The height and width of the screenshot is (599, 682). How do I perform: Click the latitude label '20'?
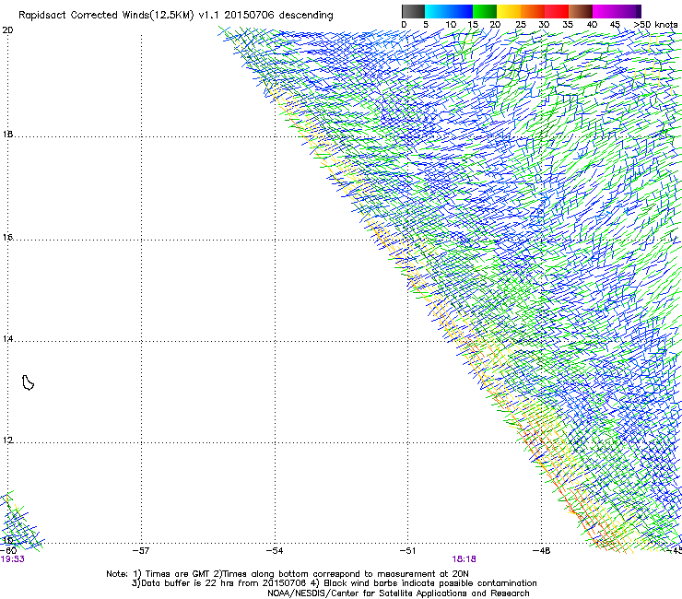click(7, 30)
